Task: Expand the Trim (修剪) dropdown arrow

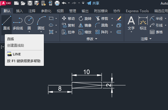Action: [112, 19]
